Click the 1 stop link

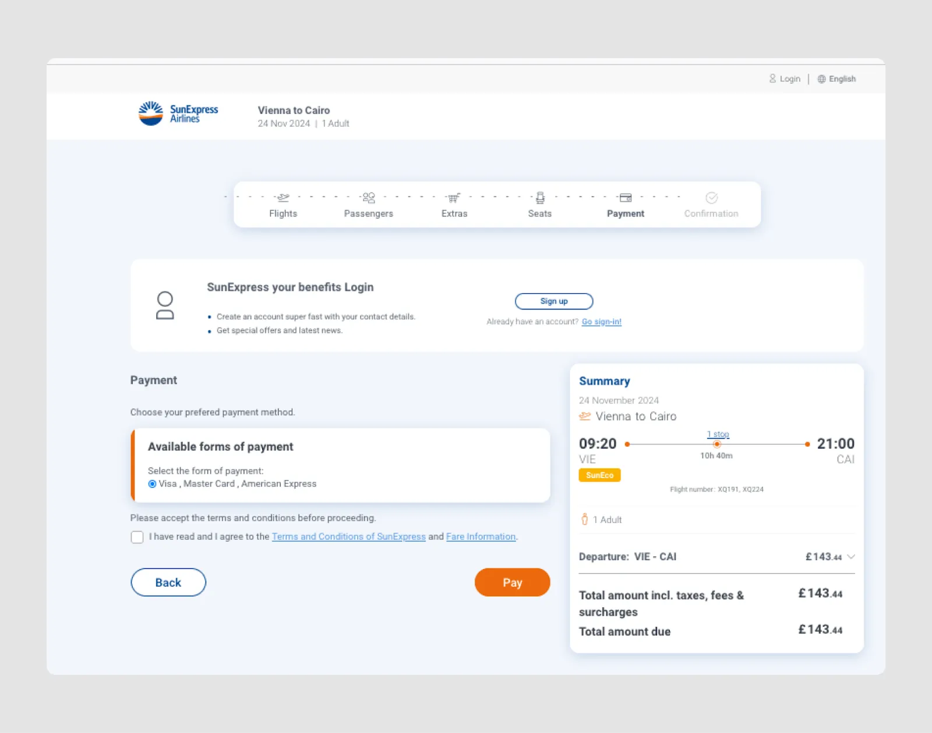pyautogui.click(x=718, y=434)
